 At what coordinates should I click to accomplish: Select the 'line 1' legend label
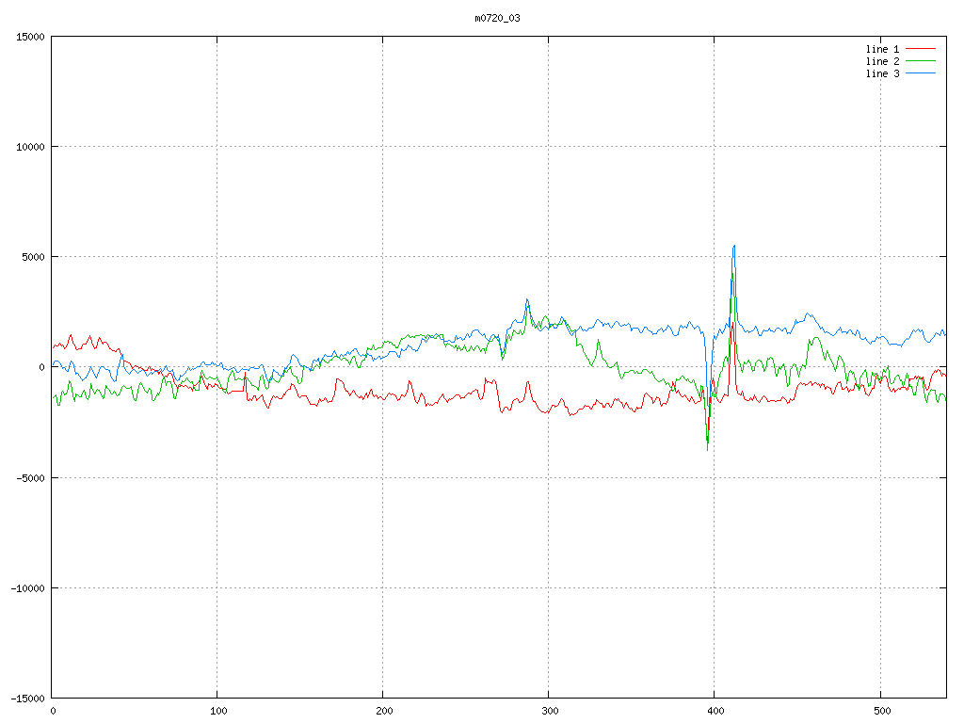pos(882,49)
